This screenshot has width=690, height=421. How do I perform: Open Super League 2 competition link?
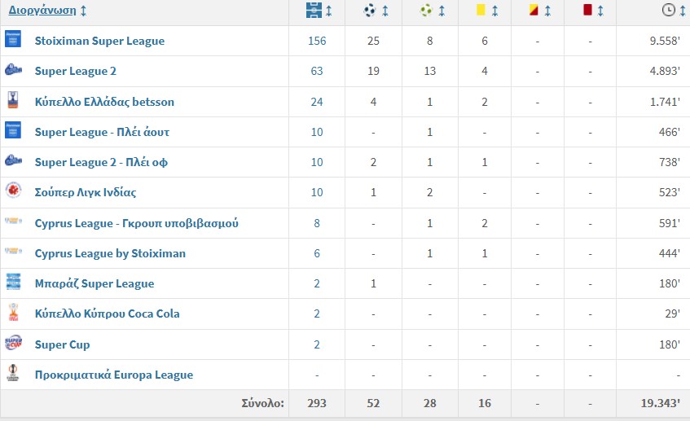pos(75,71)
